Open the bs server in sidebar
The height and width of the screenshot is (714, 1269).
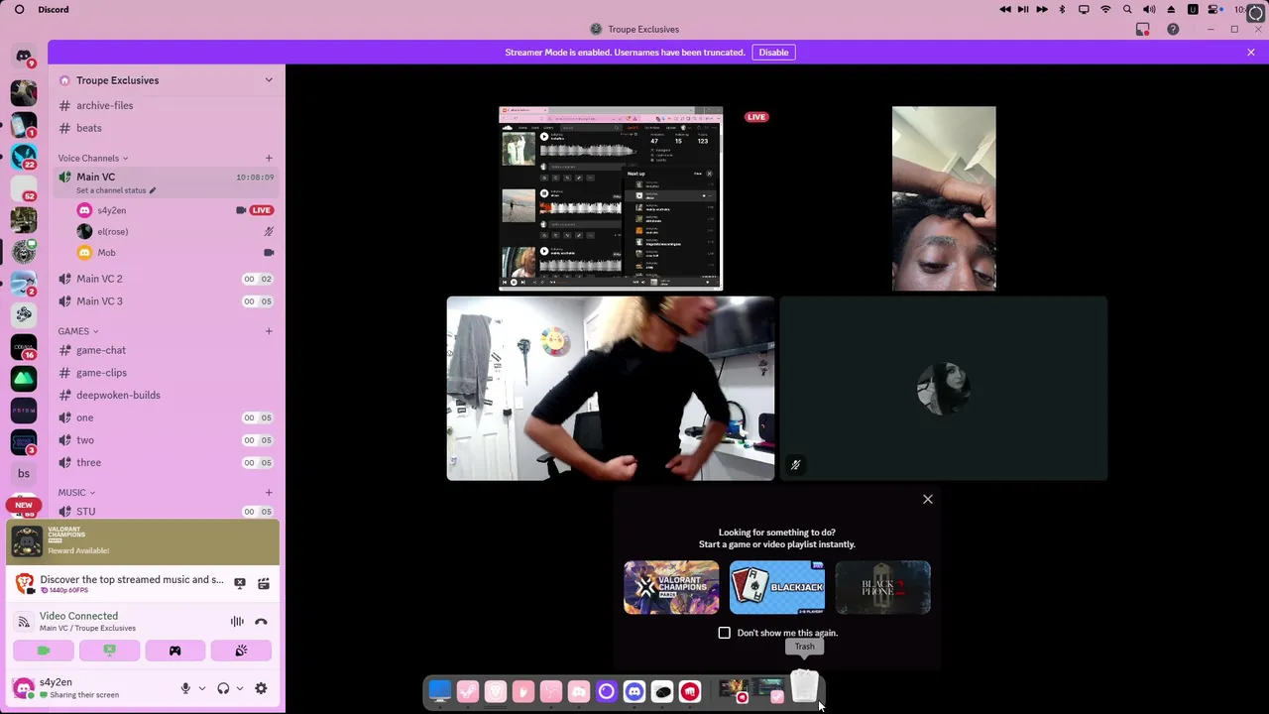(x=24, y=473)
